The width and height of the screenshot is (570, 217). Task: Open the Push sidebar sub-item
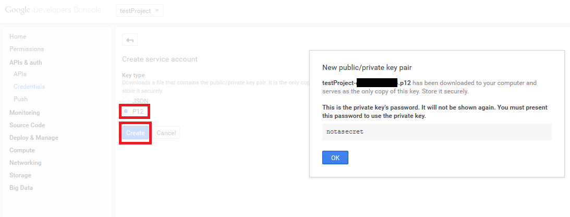[x=21, y=99]
